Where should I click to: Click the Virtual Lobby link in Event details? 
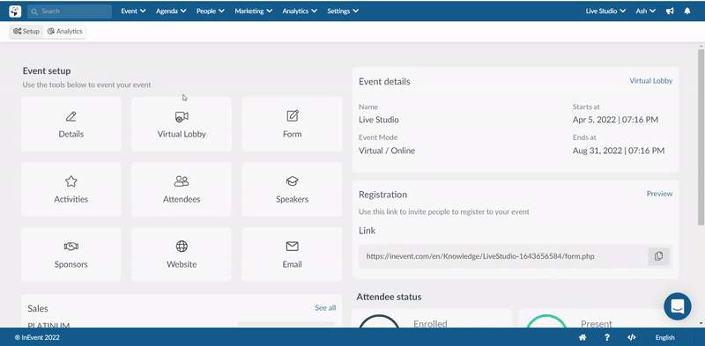click(650, 81)
